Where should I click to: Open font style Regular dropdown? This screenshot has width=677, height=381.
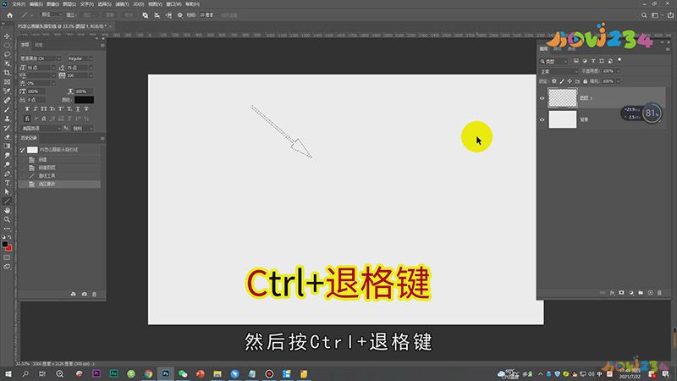80,58
